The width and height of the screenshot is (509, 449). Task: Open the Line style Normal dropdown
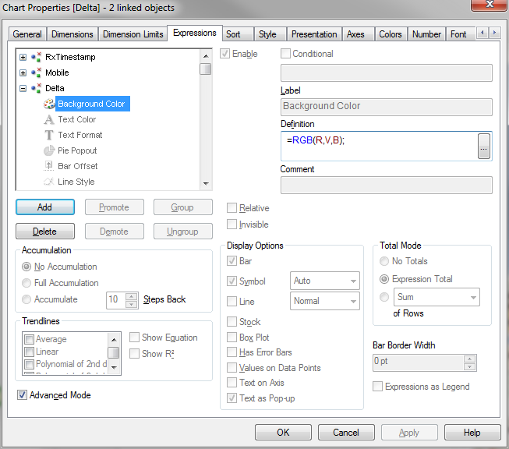pos(325,301)
